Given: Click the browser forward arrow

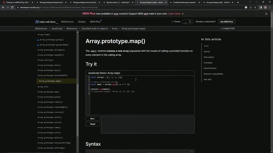Looking at the screenshot, I should [8, 8].
